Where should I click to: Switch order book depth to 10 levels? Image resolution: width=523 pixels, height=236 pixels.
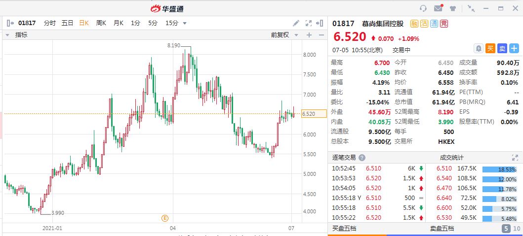[516, 229]
